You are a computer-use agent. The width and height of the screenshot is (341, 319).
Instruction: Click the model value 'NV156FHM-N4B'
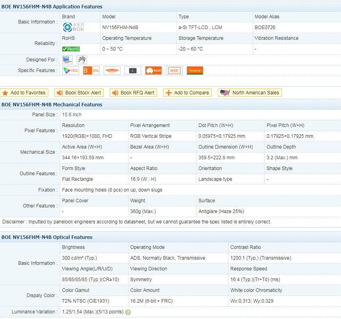click(120, 27)
